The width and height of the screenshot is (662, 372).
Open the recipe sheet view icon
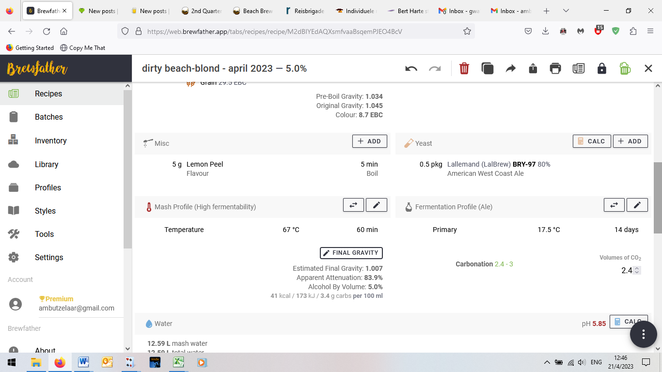[578, 69]
